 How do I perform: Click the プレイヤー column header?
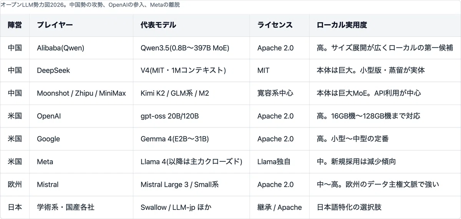[81, 25]
